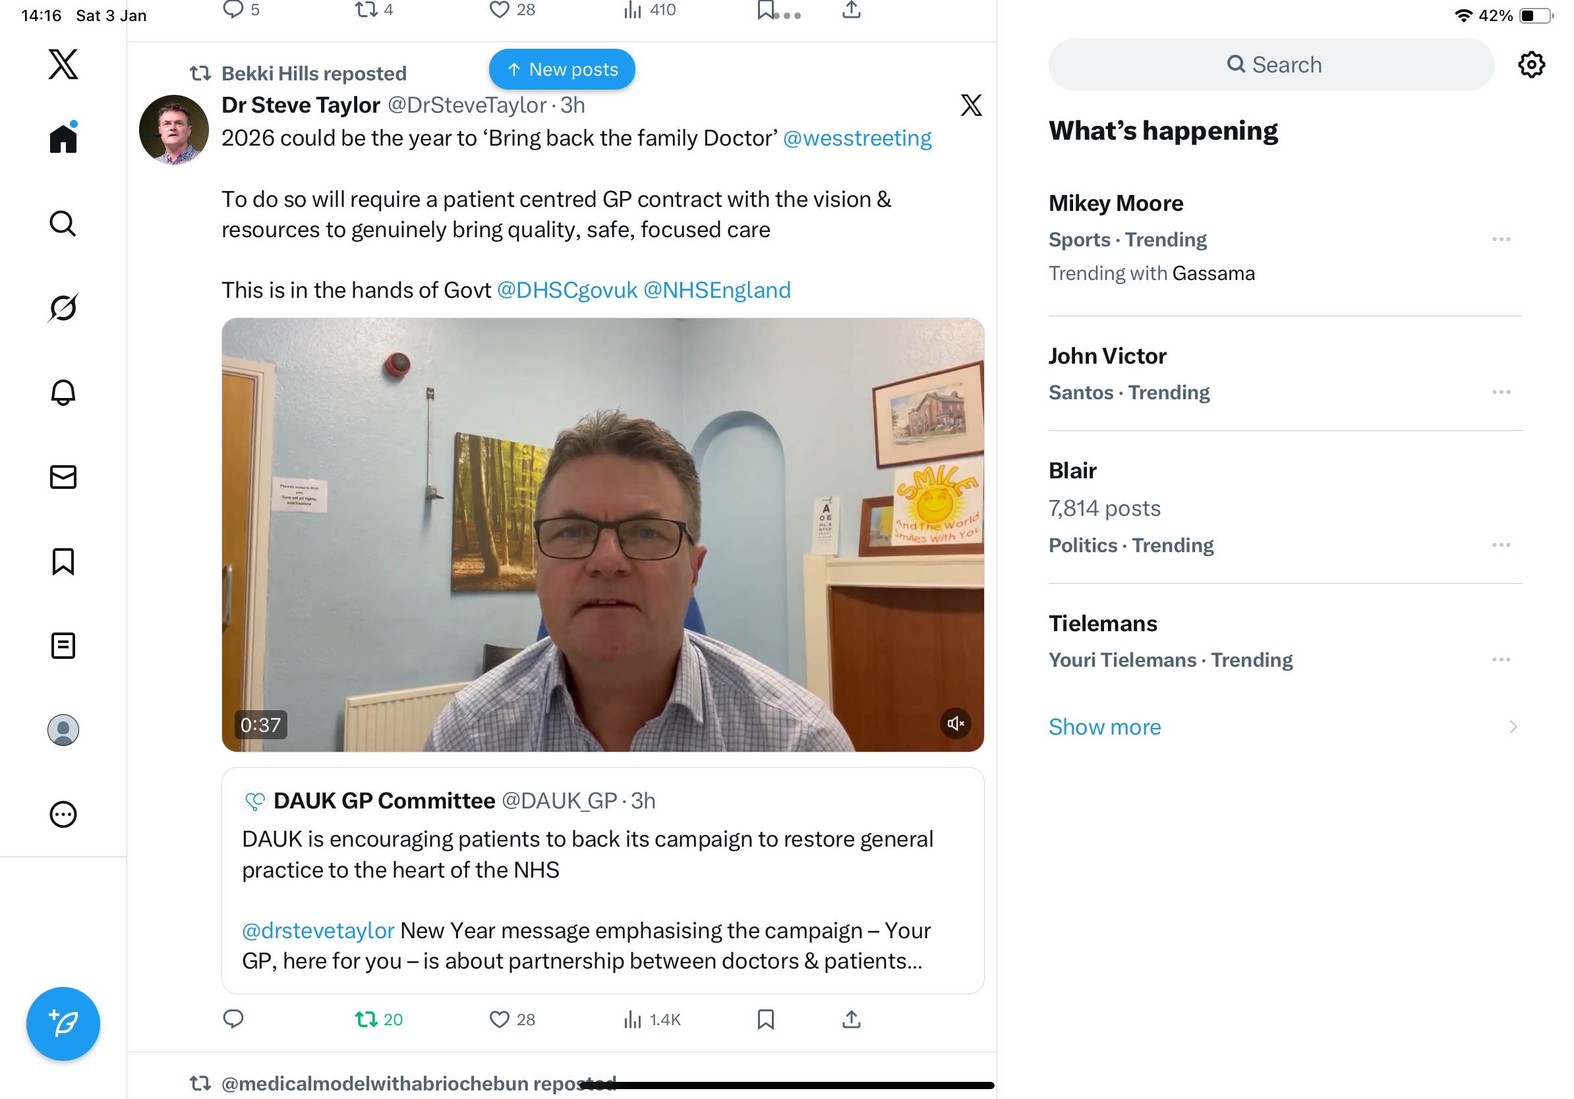Open the @wesstreeting mention link
This screenshot has width=1574, height=1099.
(x=857, y=138)
